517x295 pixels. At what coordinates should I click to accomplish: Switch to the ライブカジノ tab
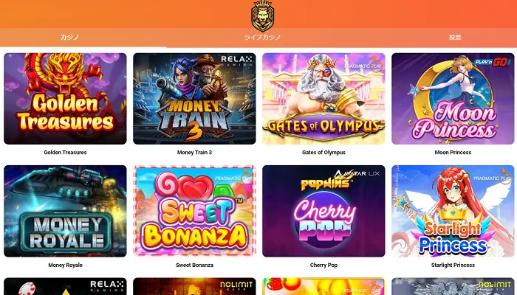262,37
